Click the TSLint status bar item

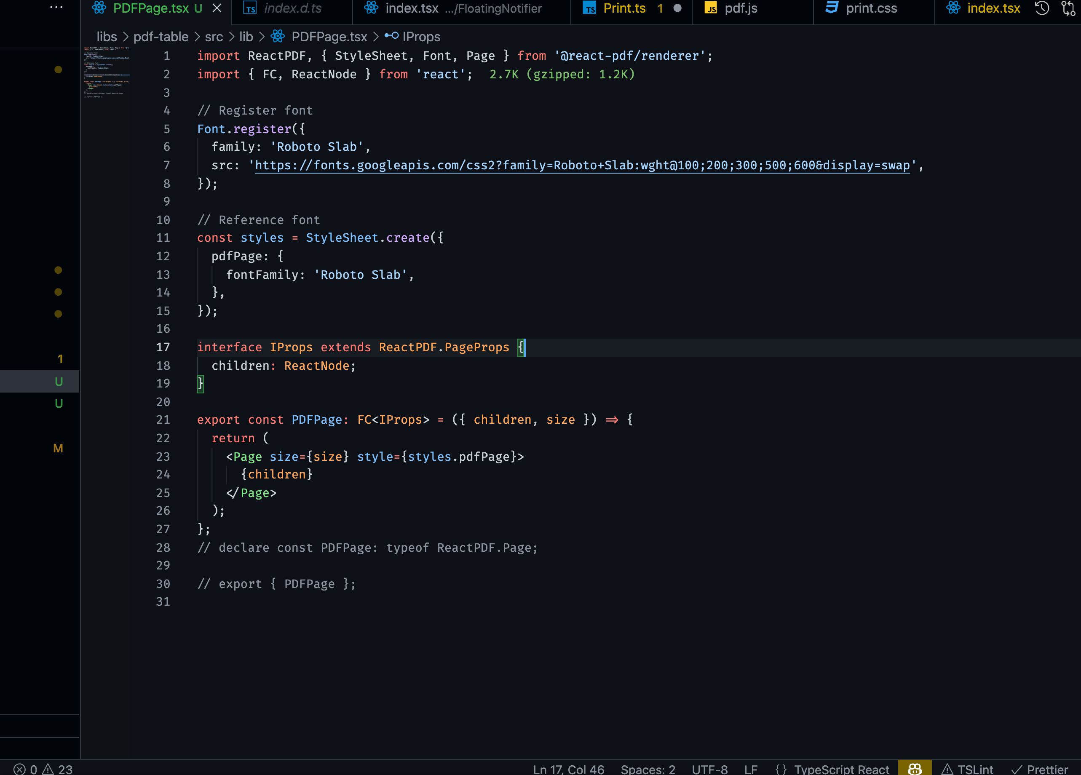[x=968, y=768]
